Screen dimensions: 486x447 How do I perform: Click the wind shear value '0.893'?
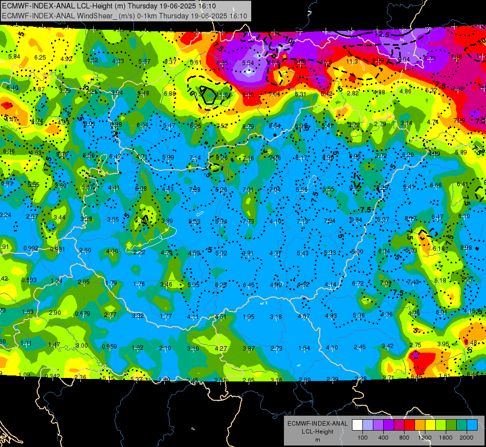click(x=29, y=280)
